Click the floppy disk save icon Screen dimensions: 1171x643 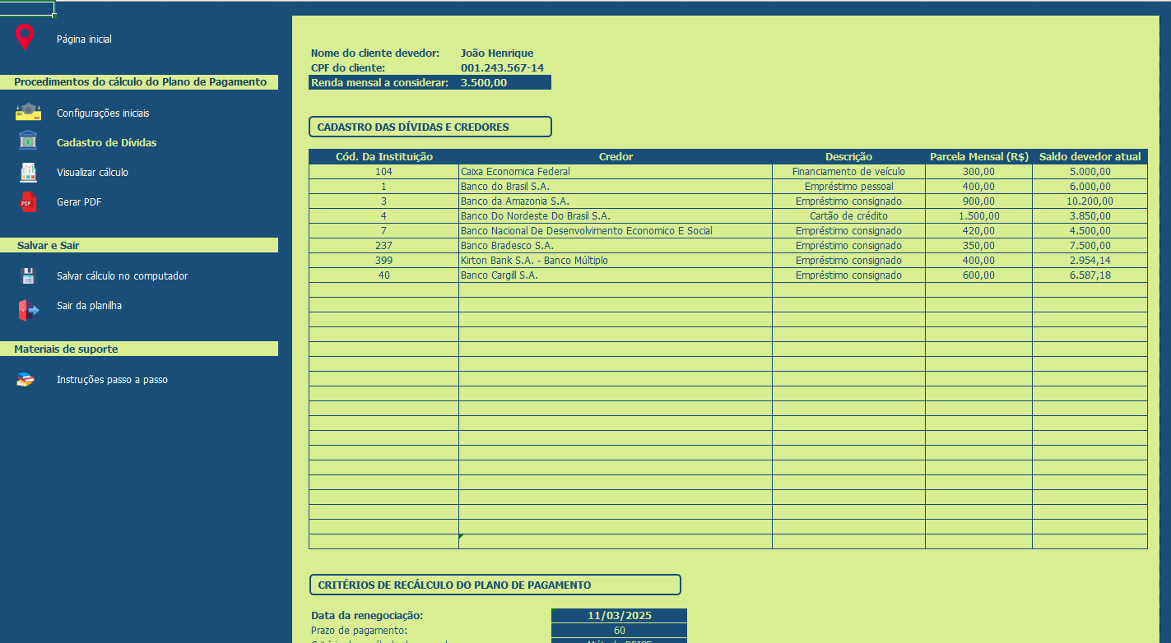[28, 275]
